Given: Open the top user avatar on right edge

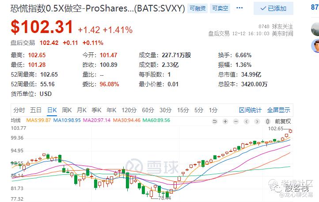Looking at the screenshot, I should click(x=315, y=29).
